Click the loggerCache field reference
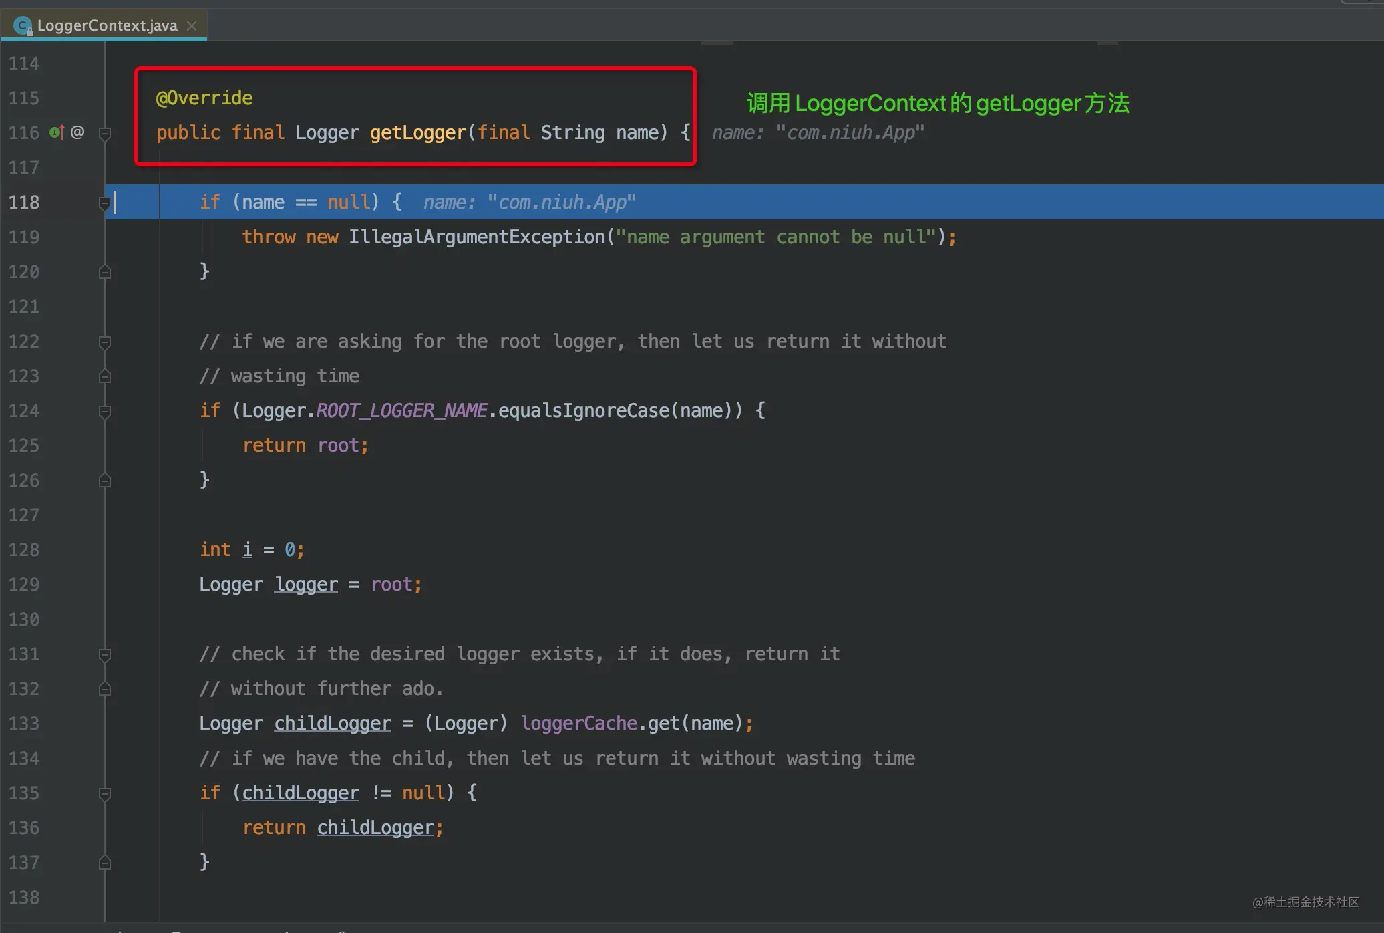The width and height of the screenshot is (1384, 933). pos(578,723)
